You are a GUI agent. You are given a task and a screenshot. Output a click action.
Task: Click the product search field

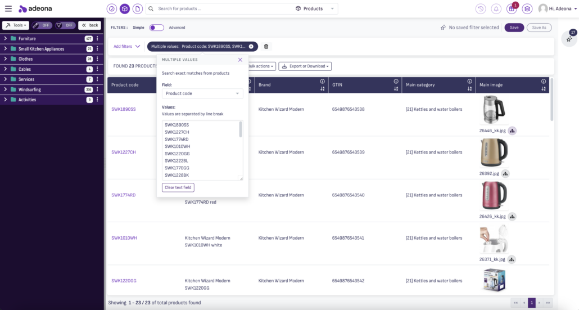pyautogui.click(x=224, y=8)
